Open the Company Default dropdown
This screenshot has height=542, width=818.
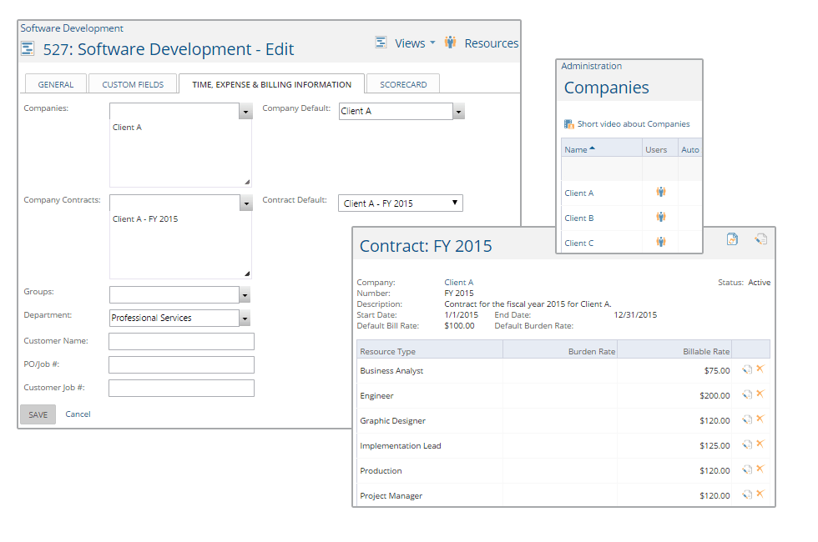458,110
